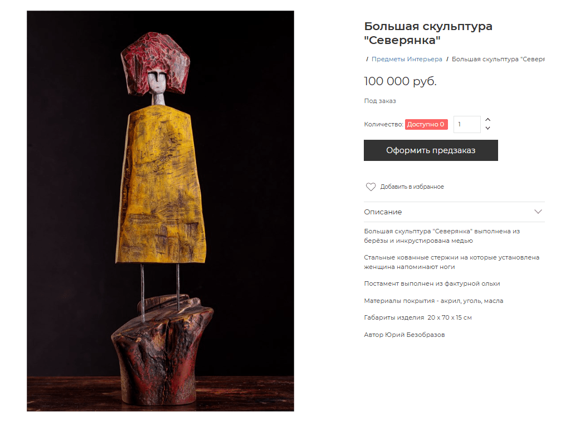Click the Описание section header
580x426 pixels.
(454, 212)
